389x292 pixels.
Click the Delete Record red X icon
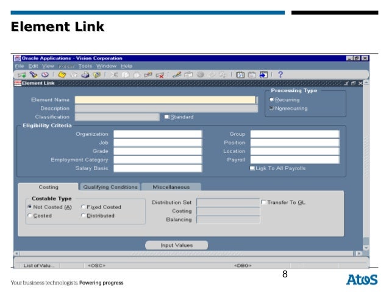coord(160,74)
